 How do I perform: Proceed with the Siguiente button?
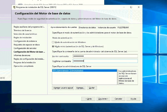[104, 98]
